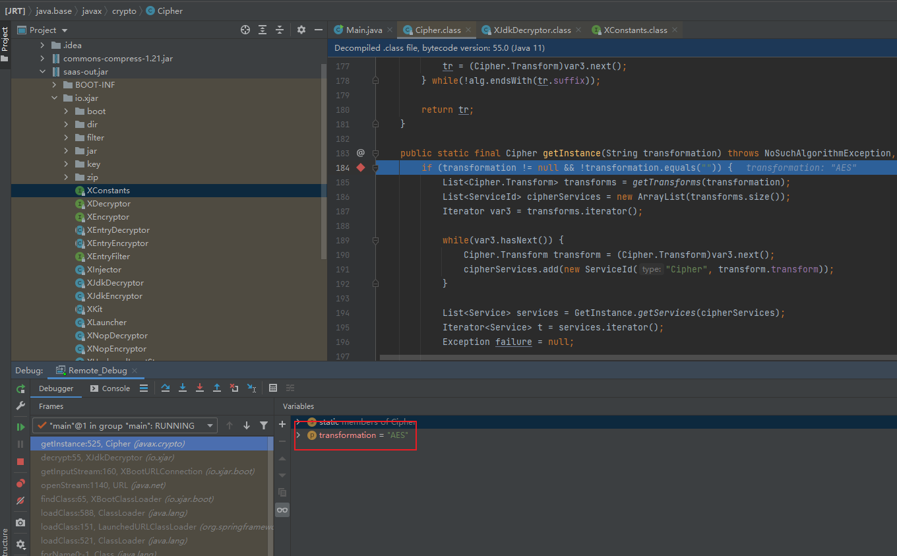Open the Evaluate Expression calculator icon
Screen dimensions: 897x556
(x=273, y=388)
